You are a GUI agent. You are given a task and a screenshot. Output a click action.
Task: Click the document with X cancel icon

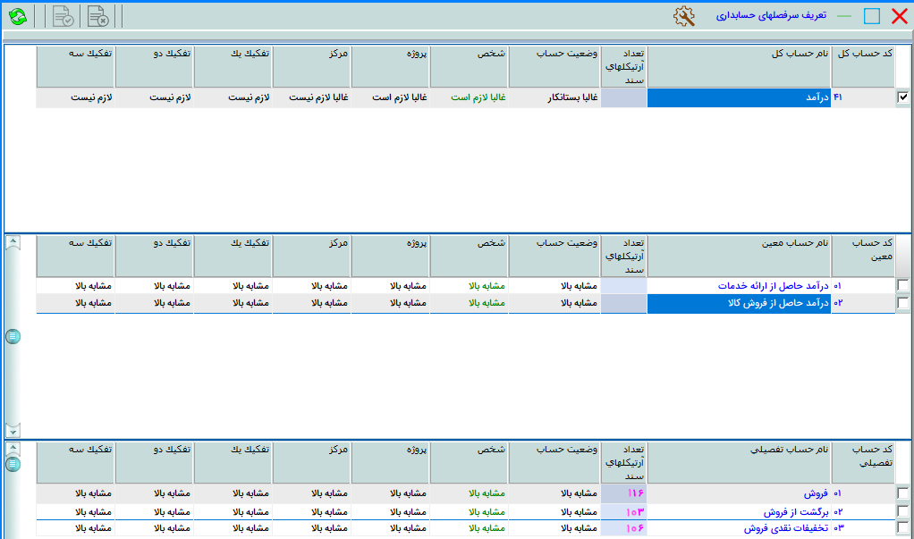point(98,16)
